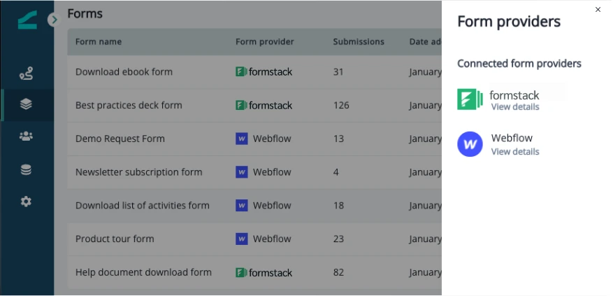
Task: Expand the sidebar with the chevron arrow
Action: click(54, 20)
